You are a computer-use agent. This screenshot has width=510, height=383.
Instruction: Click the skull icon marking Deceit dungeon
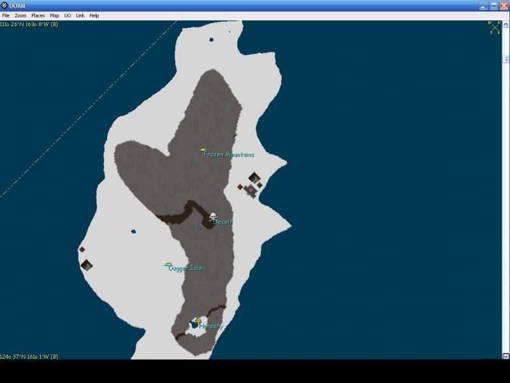(x=212, y=216)
